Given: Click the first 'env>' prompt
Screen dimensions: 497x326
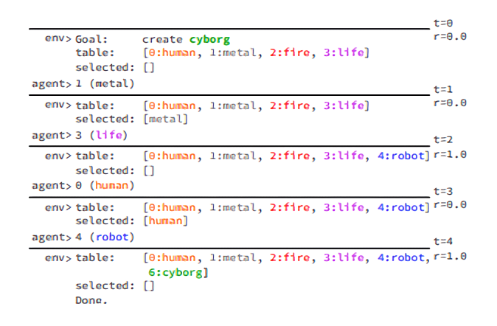Looking at the screenshot, I should [x=58, y=39].
